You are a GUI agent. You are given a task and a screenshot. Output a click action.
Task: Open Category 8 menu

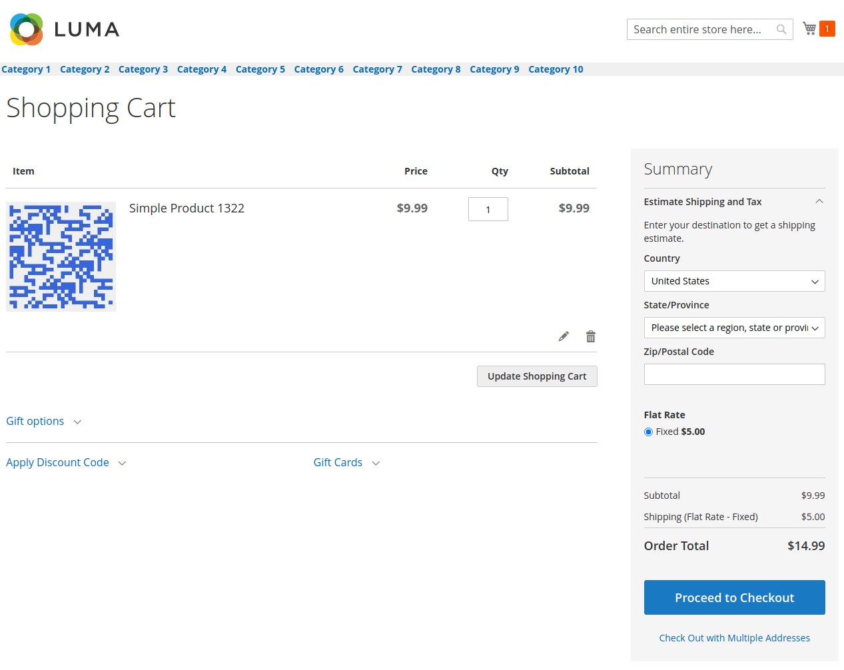(436, 69)
